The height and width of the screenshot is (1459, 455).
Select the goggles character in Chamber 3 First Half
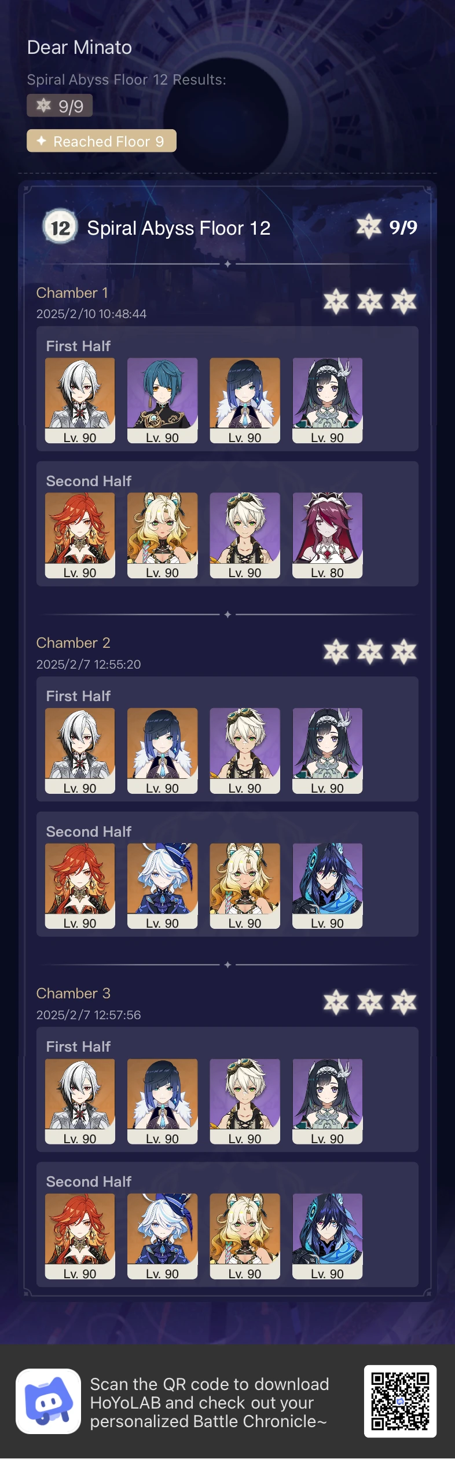coord(245,1101)
